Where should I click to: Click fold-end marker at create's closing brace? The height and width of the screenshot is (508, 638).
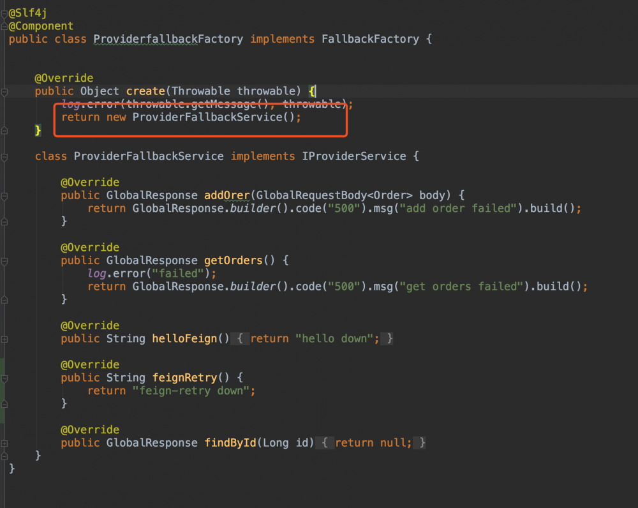coord(4,131)
